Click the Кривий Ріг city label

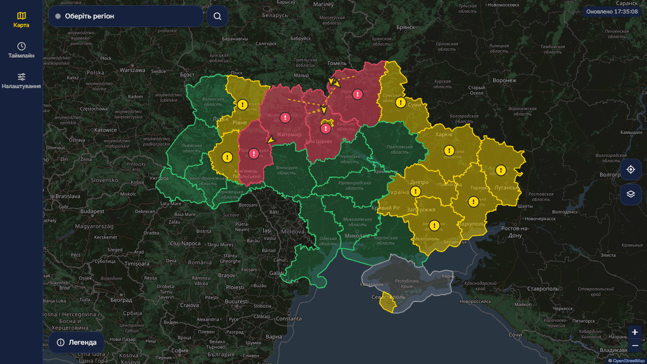386,208
